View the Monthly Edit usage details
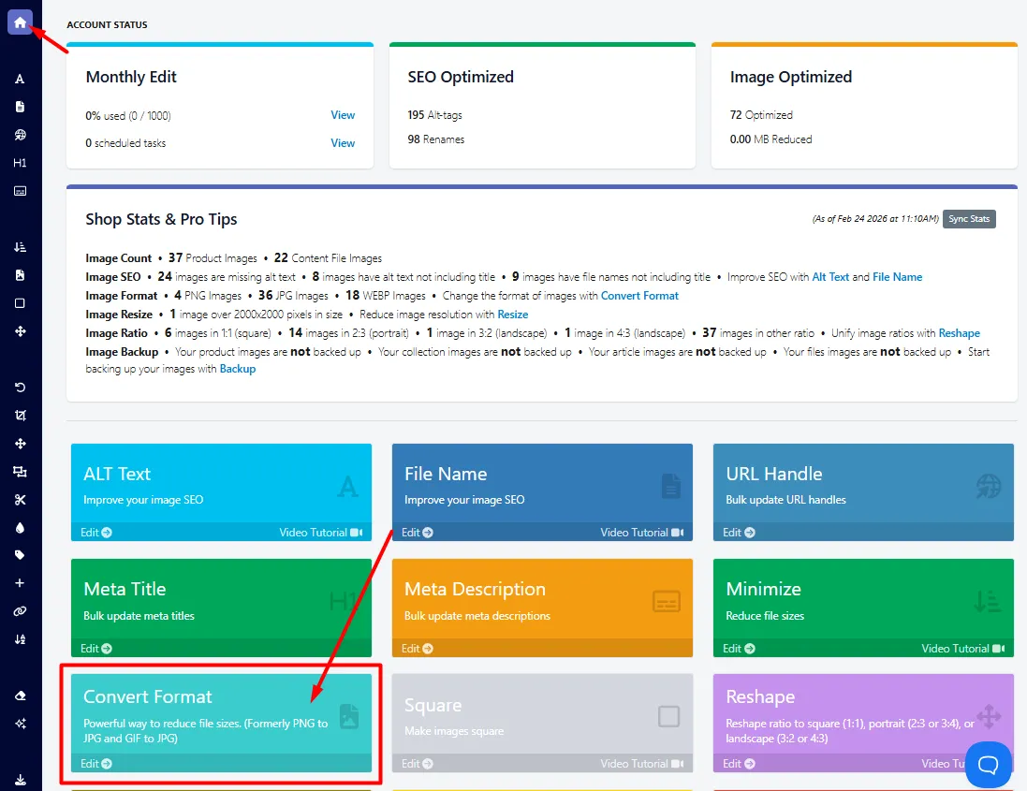 point(343,115)
